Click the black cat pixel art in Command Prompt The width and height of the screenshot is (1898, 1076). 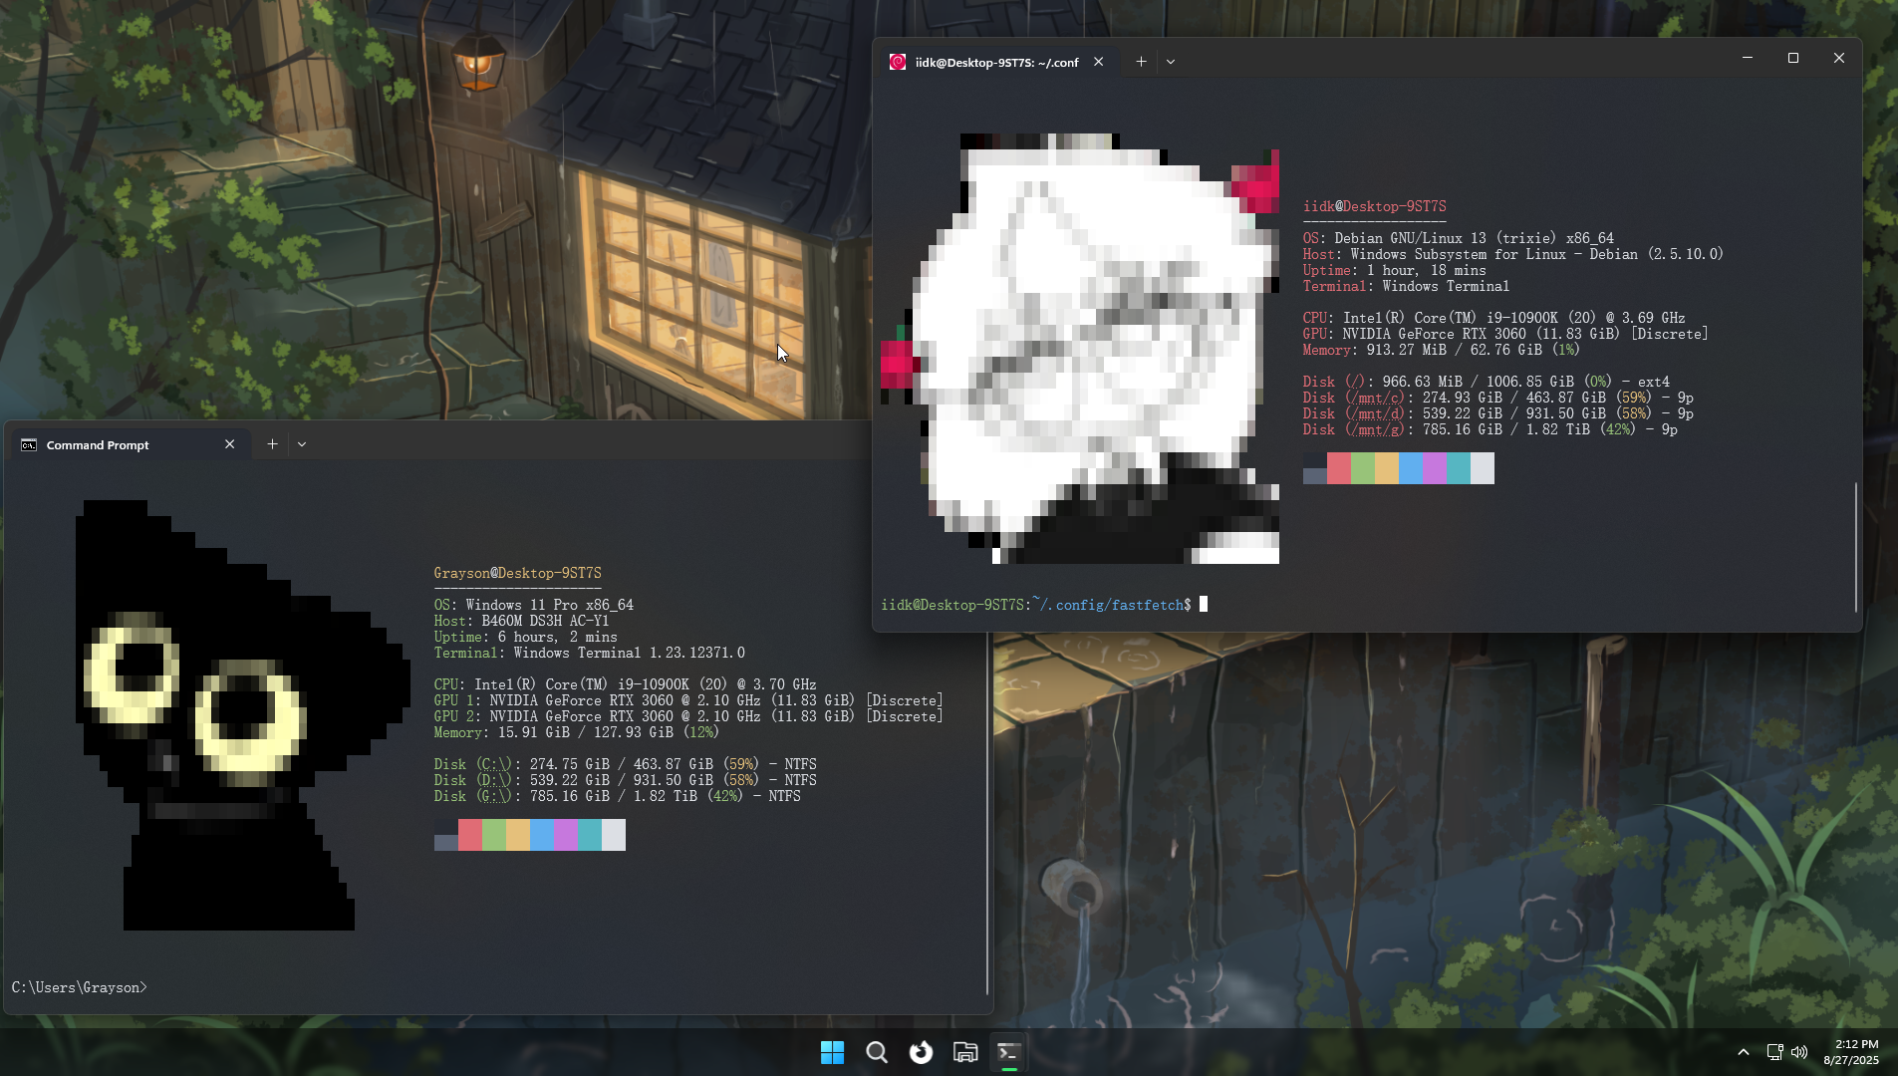pos(243,715)
